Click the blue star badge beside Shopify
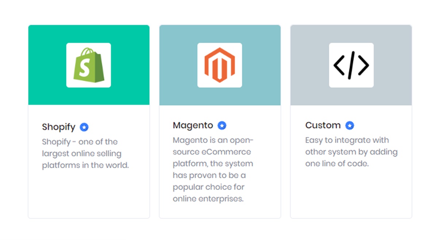 pos(84,127)
